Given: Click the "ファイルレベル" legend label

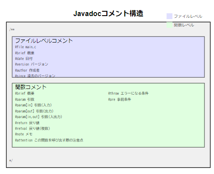Looking at the screenshot, I should (x=188, y=16).
